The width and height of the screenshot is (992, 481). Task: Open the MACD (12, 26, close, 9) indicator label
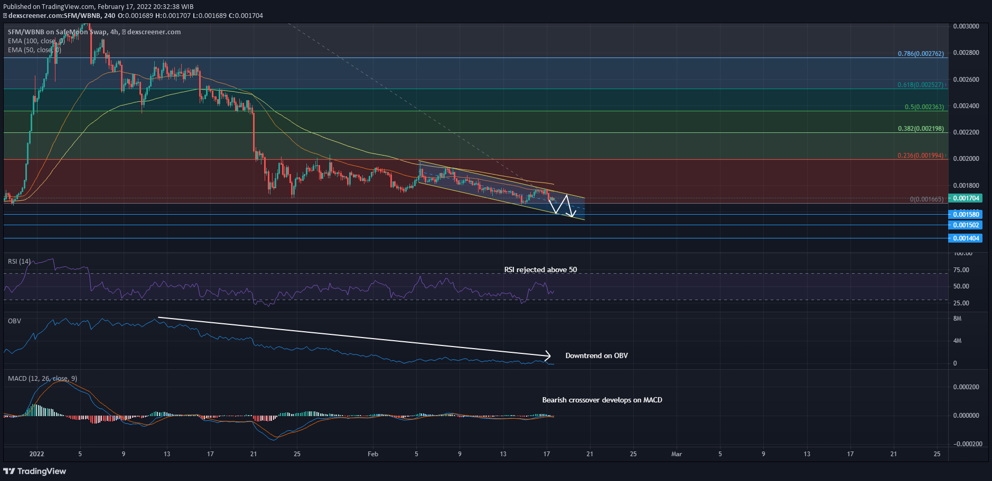pyautogui.click(x=41, y=378)
